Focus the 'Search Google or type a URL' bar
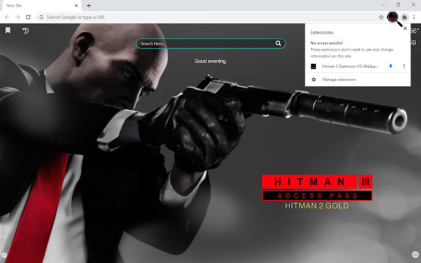This screenshot has height=263, width=421. tap(209, 17)
